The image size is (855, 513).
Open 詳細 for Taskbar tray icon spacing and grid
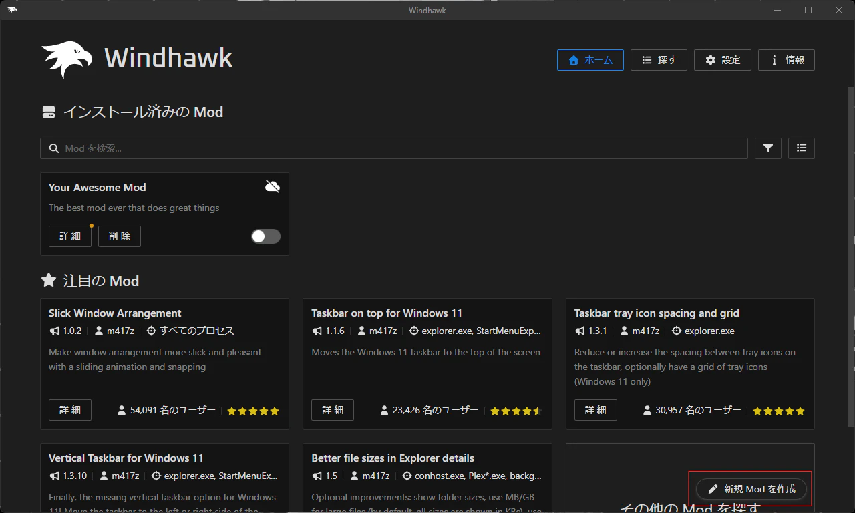(x=596, y=410)
